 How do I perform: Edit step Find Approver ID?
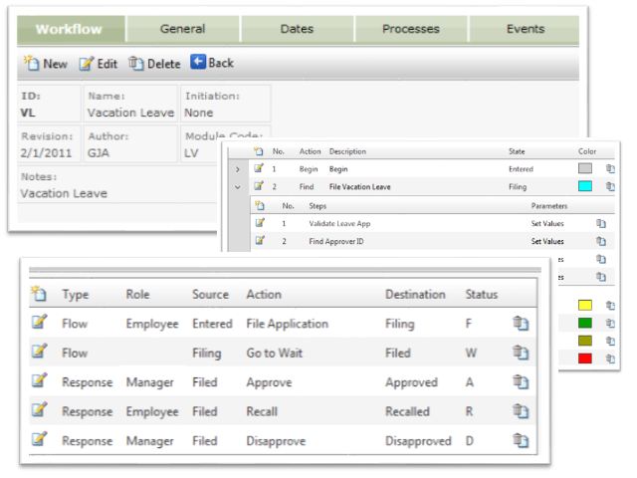tap(260, 240)
